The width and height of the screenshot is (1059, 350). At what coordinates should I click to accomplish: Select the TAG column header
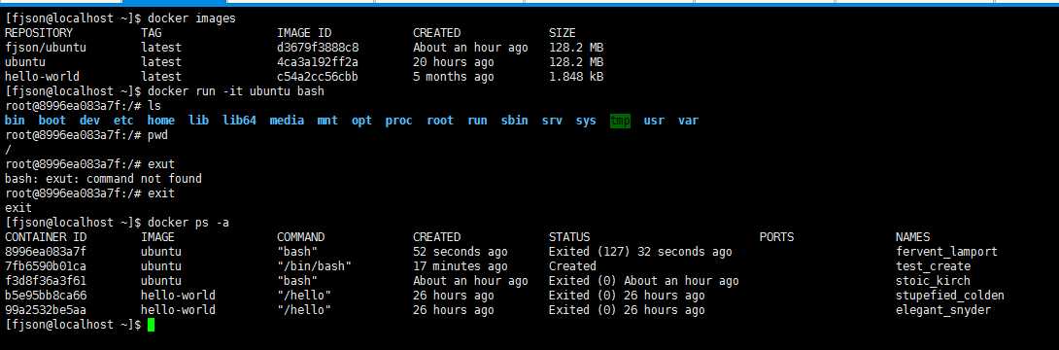152,32
